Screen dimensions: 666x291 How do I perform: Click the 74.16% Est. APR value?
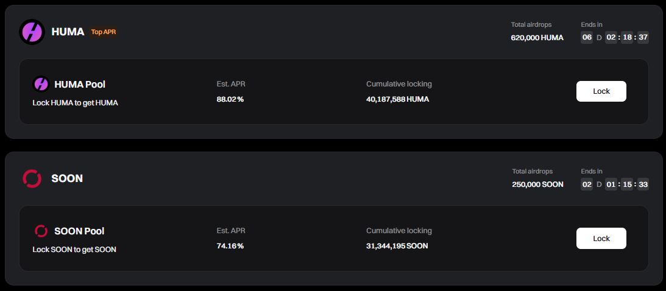230,246
